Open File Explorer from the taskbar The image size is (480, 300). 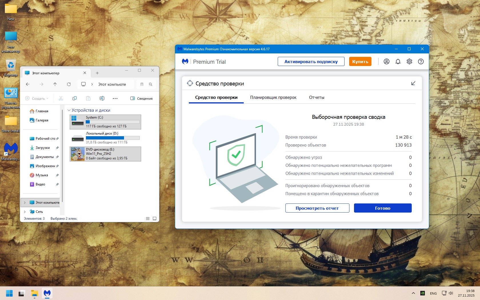(x=35, y=293)
